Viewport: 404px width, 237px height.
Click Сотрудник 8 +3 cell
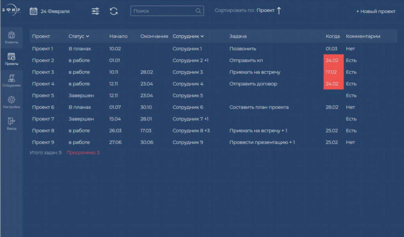click(x=191, y=131)
